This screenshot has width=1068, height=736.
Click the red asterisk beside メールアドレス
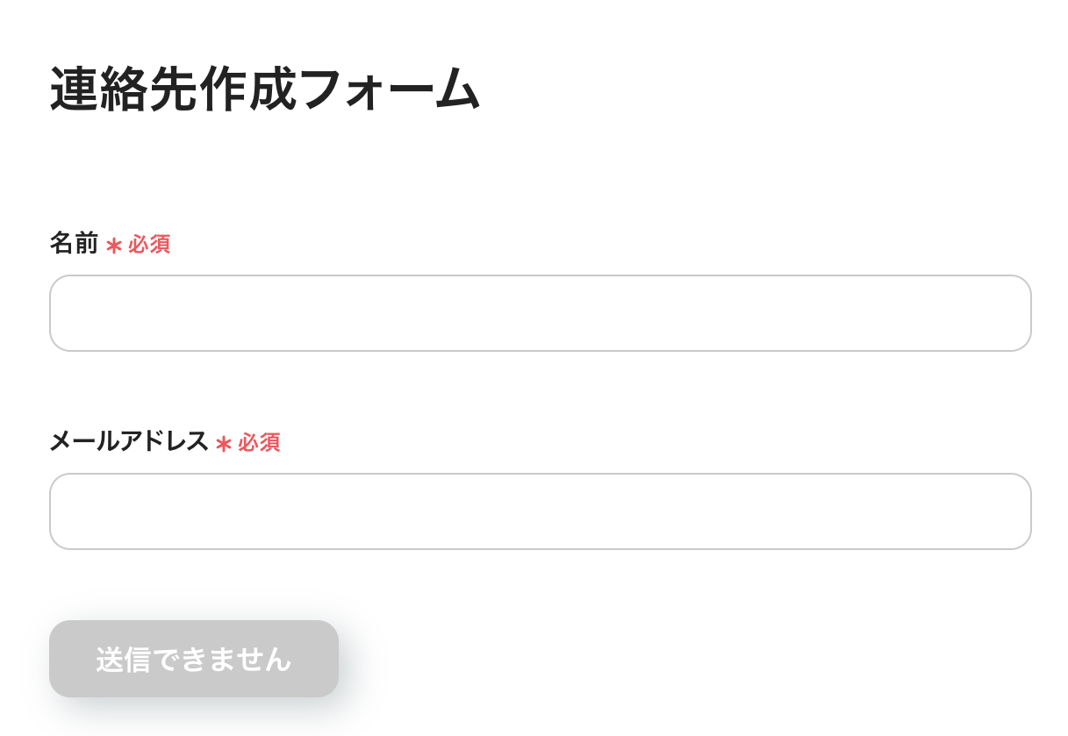[224, 444]
